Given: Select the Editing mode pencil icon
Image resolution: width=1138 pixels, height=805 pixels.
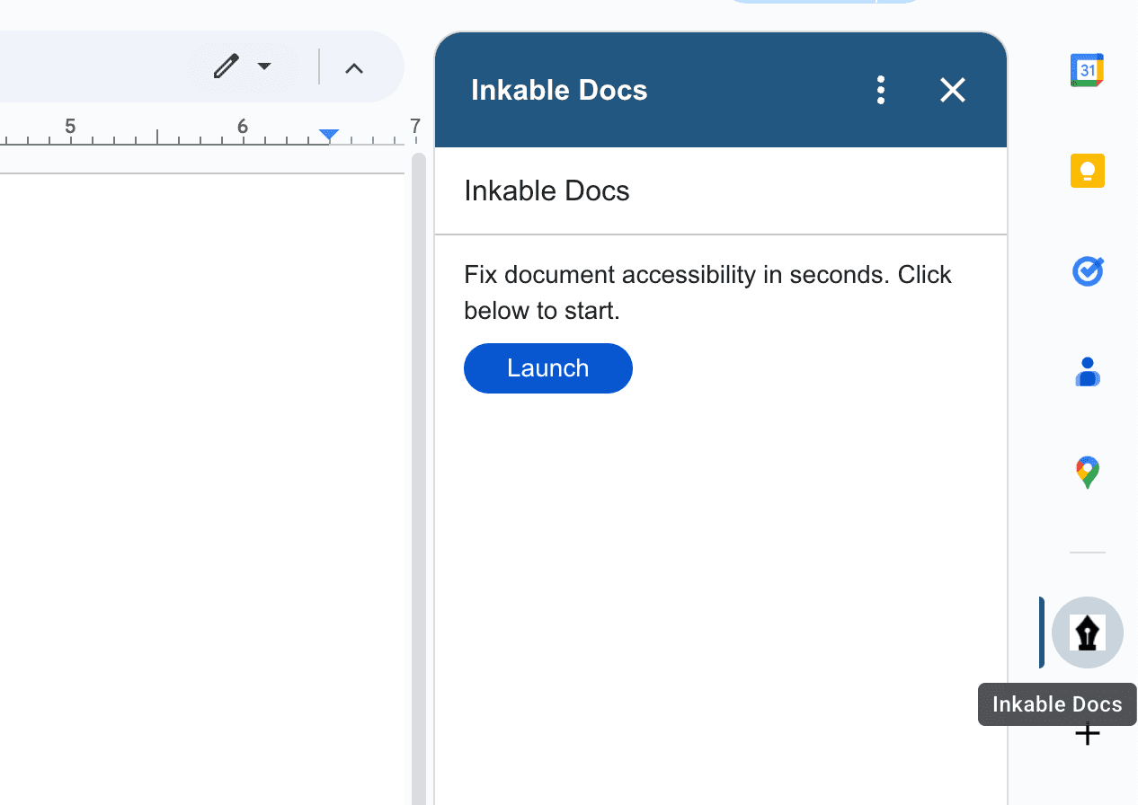Looking at the screenshot, I should point(225,66).
